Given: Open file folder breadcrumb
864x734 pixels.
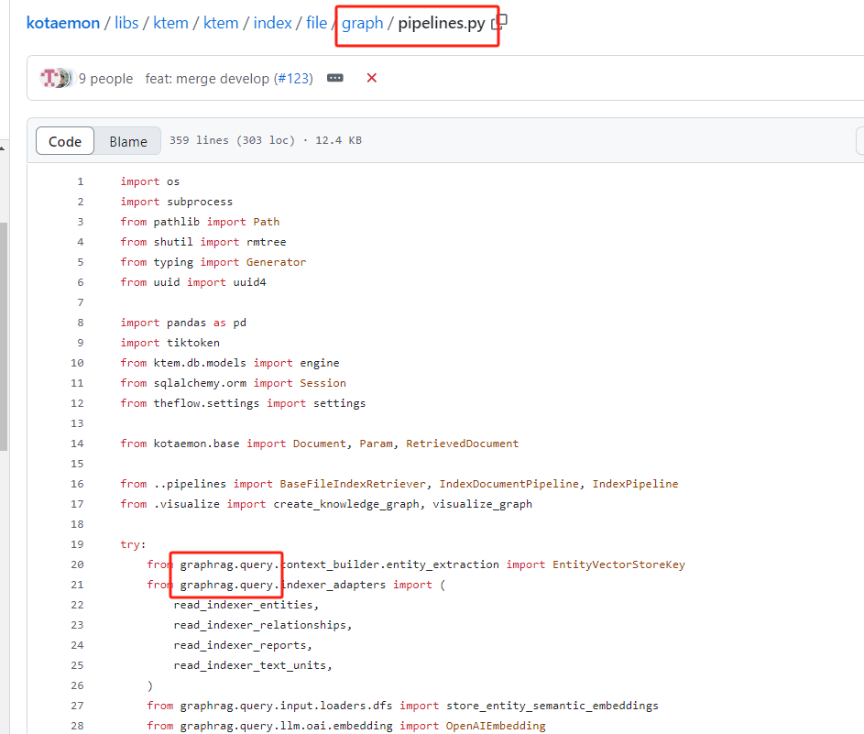Looking at the screenshot, I should tap(316, 23).
